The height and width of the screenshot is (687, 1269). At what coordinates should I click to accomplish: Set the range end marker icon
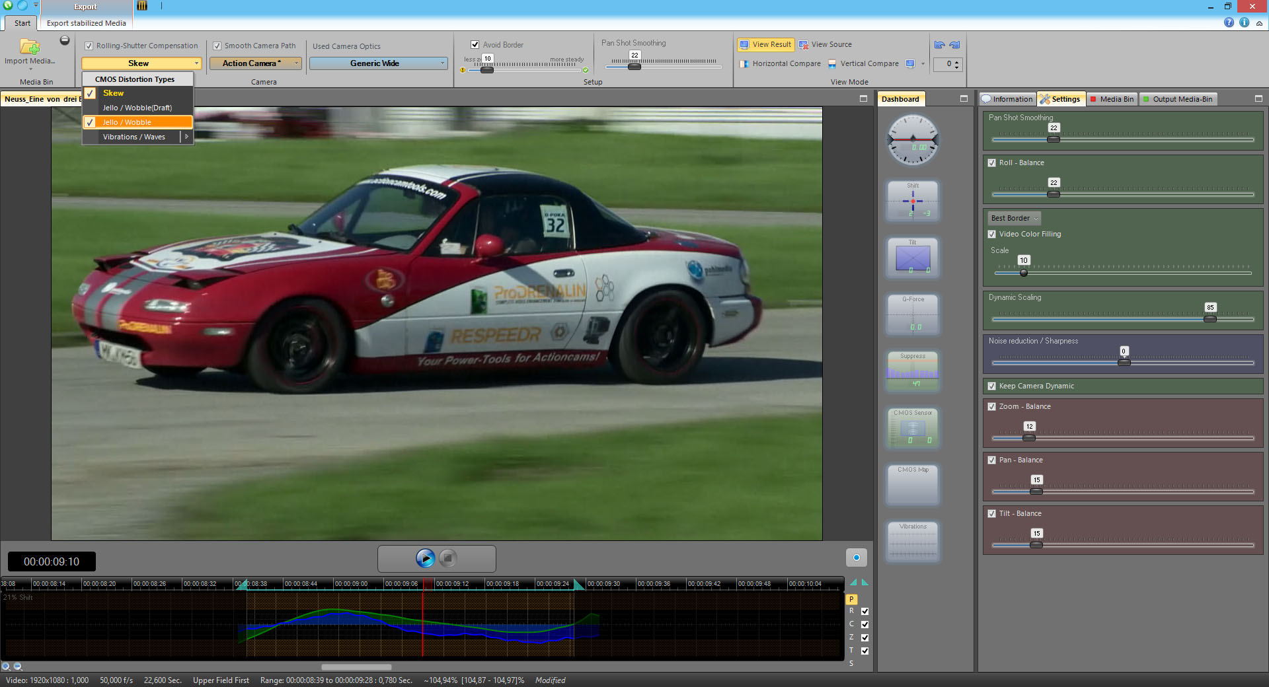865,583
